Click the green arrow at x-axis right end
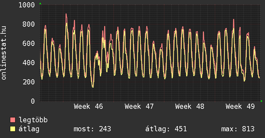Image resolution: width=265 pixels, height=138 pixels. click(x=262, y=101)
